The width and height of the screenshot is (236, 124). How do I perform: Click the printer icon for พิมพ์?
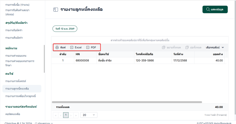[x=57, y=47]
